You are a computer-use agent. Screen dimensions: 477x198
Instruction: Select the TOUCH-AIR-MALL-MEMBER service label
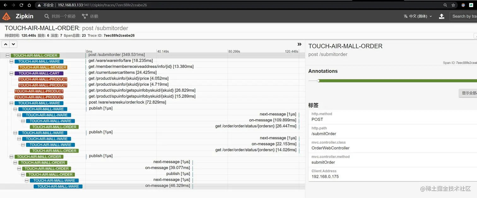[x=43, y=67]
